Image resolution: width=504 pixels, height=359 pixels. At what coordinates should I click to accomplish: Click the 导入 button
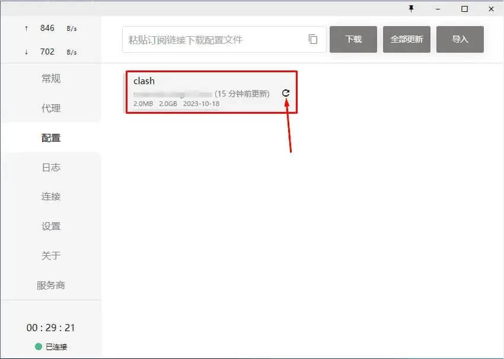pos(460,40)
